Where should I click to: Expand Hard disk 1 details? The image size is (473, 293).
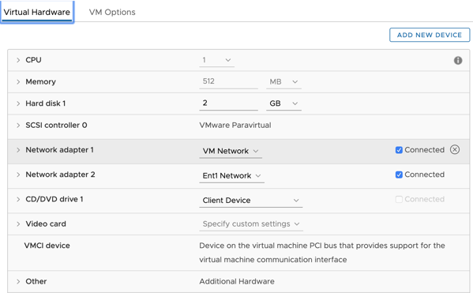click(18, 103)
